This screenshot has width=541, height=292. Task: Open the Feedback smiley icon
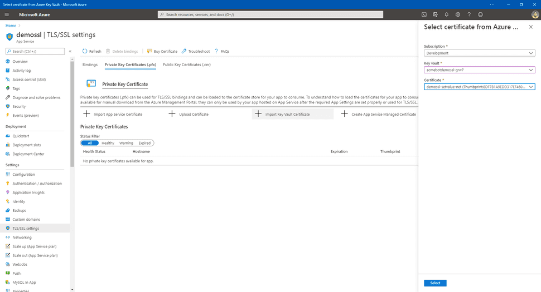coord(480,14)
